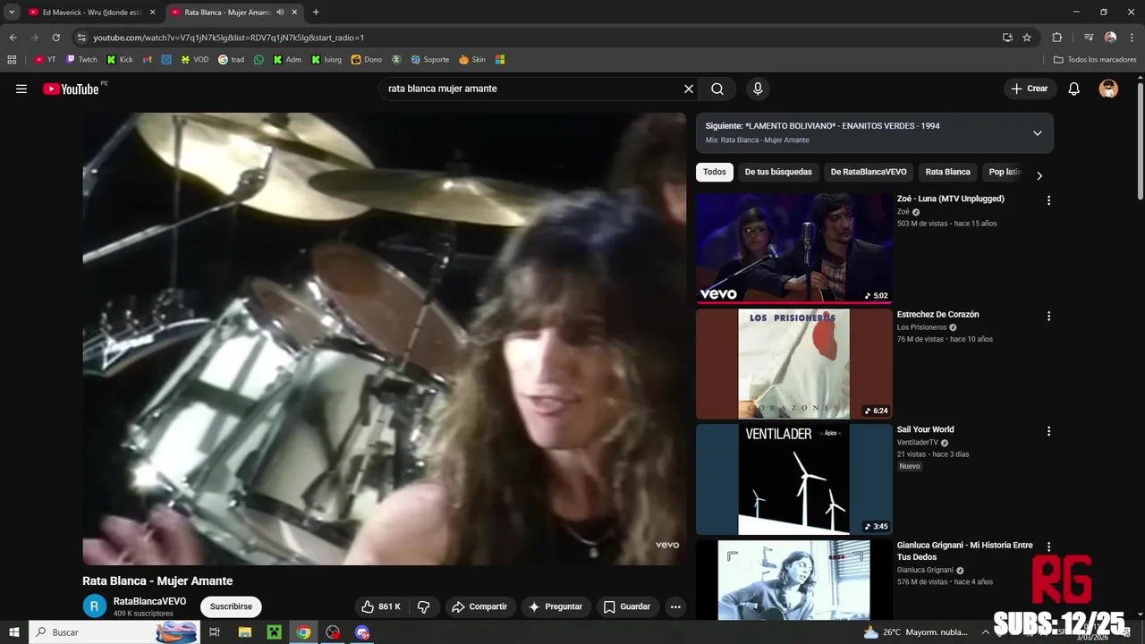
Task: Open Task View on taskbar
Action: (215, 632)
